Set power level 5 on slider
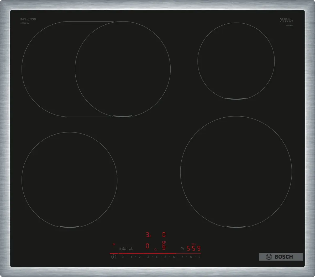The height and width of the screenshot is (277, 315). click(165, 257)
